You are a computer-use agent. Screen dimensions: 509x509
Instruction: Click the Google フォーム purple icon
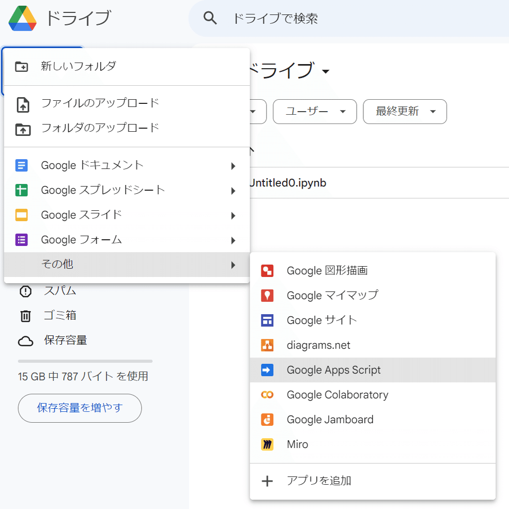click(22, 240)
